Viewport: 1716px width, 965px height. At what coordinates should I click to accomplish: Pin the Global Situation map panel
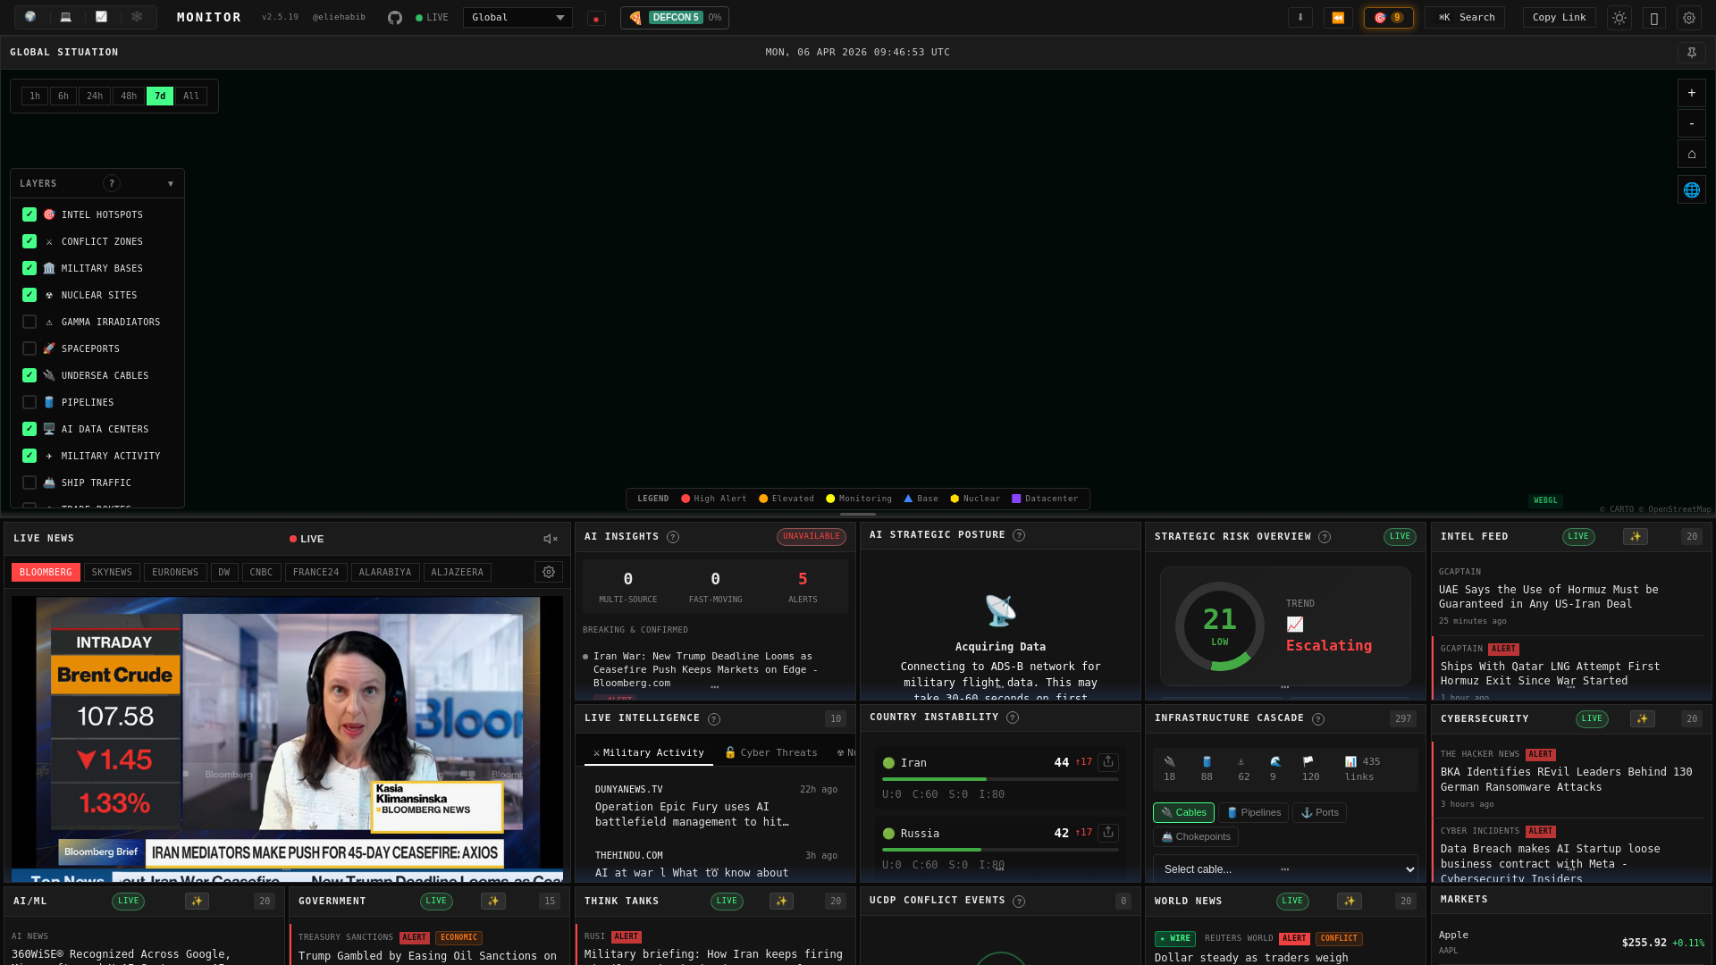pyautogui.click(x=1691, y=53)
